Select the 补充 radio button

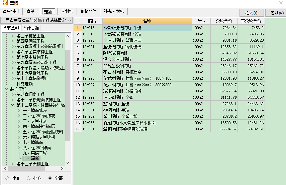28,178
